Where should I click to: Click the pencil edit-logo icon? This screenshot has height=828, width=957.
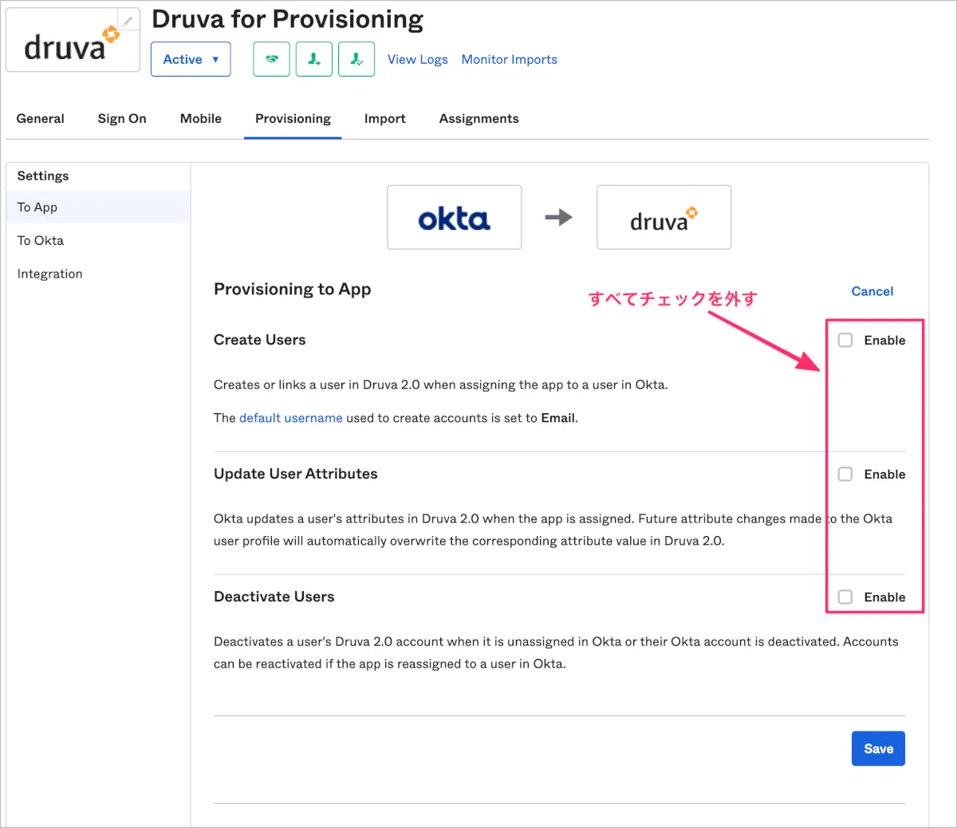click(x=127, y=22)
